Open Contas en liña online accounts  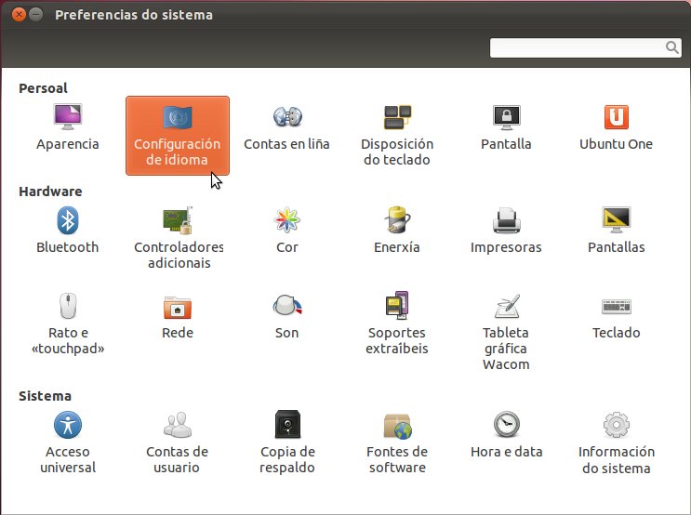coord(286,127)
